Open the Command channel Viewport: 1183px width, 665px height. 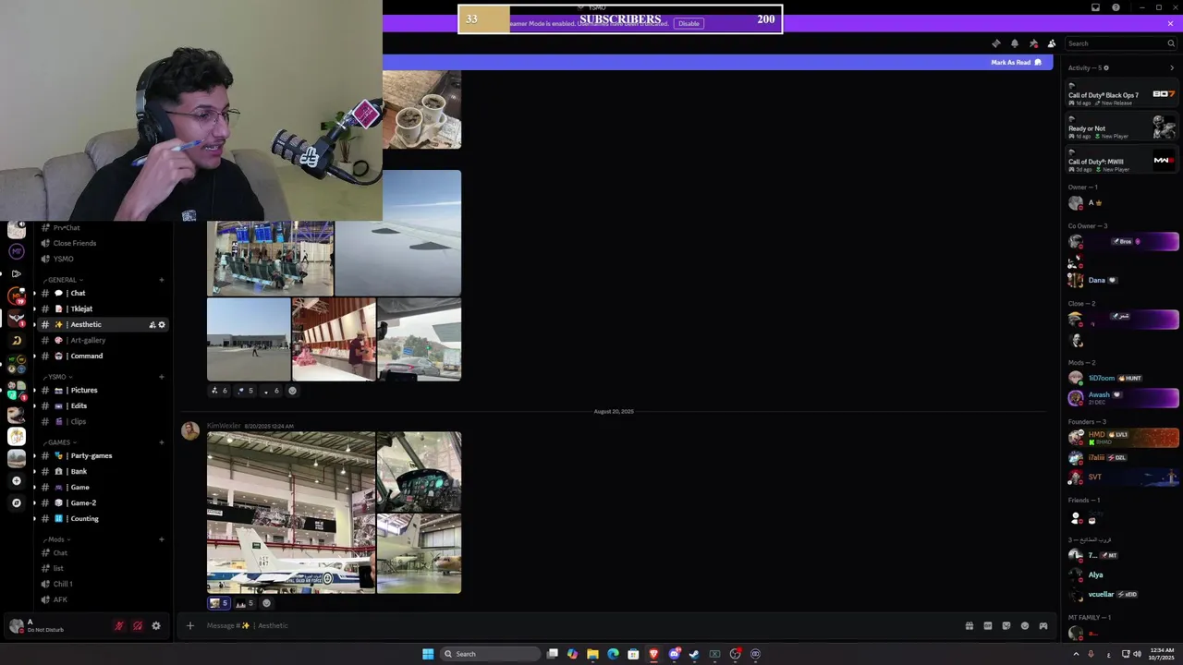102,356
